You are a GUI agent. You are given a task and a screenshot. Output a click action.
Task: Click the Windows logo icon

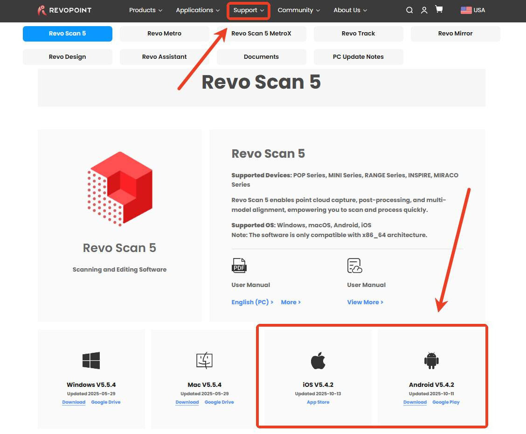click(91, 360)
